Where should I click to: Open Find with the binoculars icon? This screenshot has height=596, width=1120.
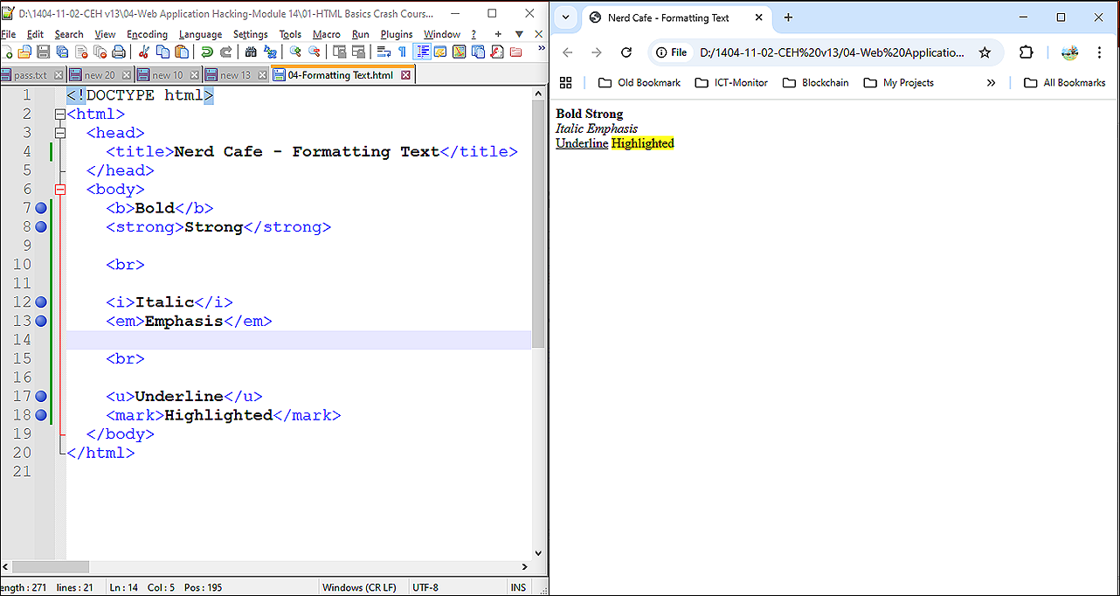point(251,52)
